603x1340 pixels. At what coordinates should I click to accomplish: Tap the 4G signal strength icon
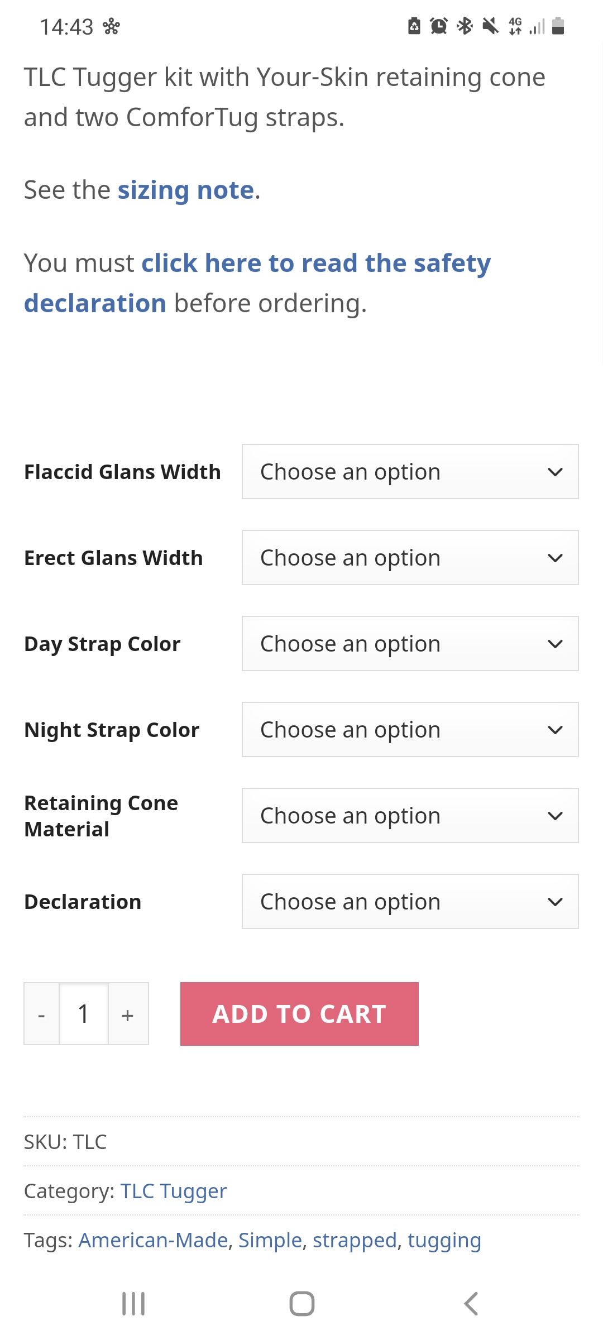[527, 26]
